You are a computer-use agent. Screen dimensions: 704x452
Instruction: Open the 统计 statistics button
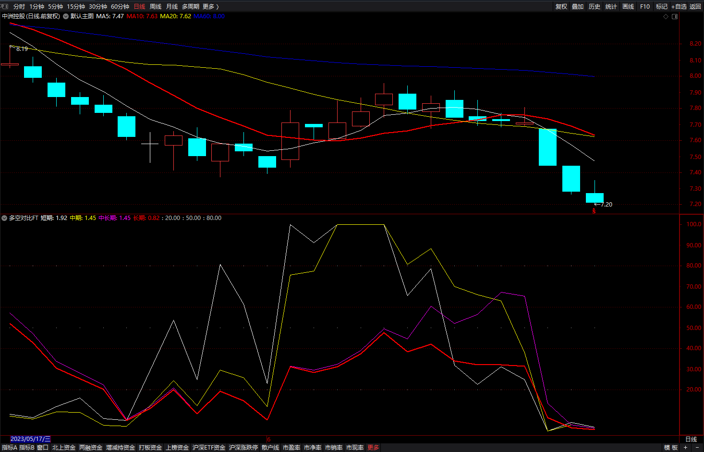pos(611,7)
